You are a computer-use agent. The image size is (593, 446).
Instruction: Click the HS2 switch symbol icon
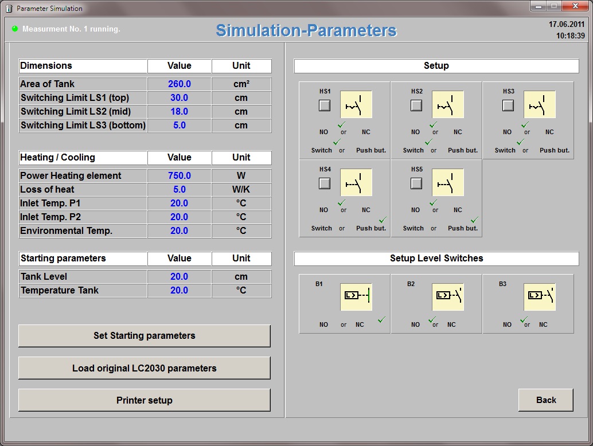pyautogui.click(x=448, y=104)
